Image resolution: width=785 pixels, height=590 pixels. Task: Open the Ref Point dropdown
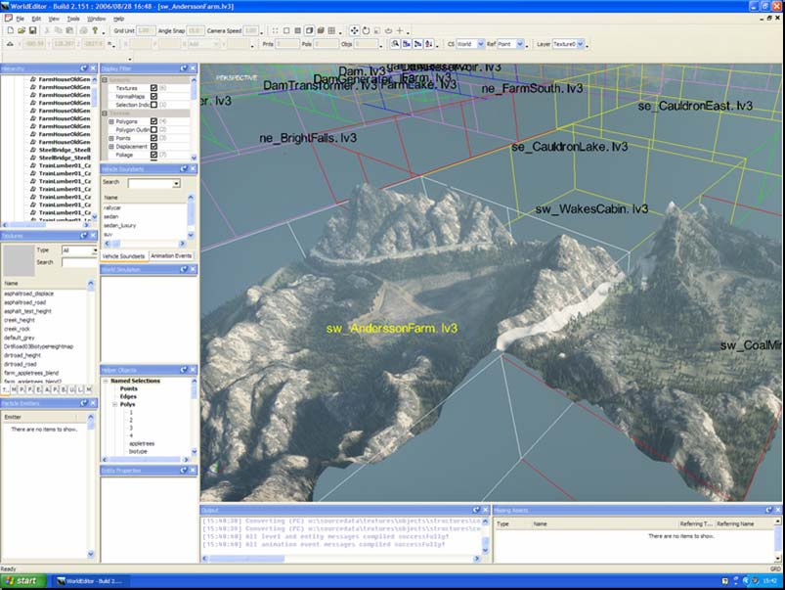click(520, 44)
